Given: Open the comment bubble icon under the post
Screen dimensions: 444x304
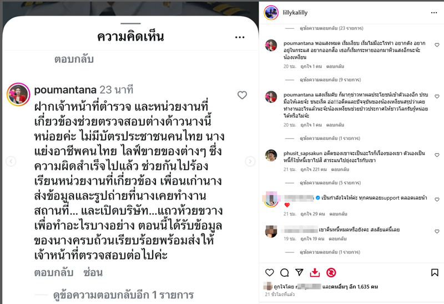Looking at the screenshot, I should [x=284, y=272].
